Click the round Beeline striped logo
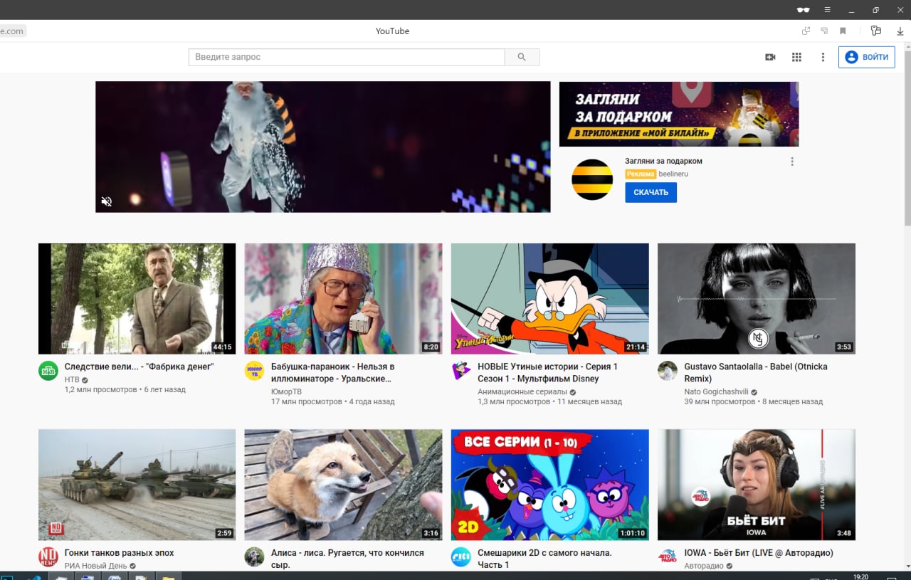Image resolution: width=911 pixels, height=580 pixels. (592, 179)
